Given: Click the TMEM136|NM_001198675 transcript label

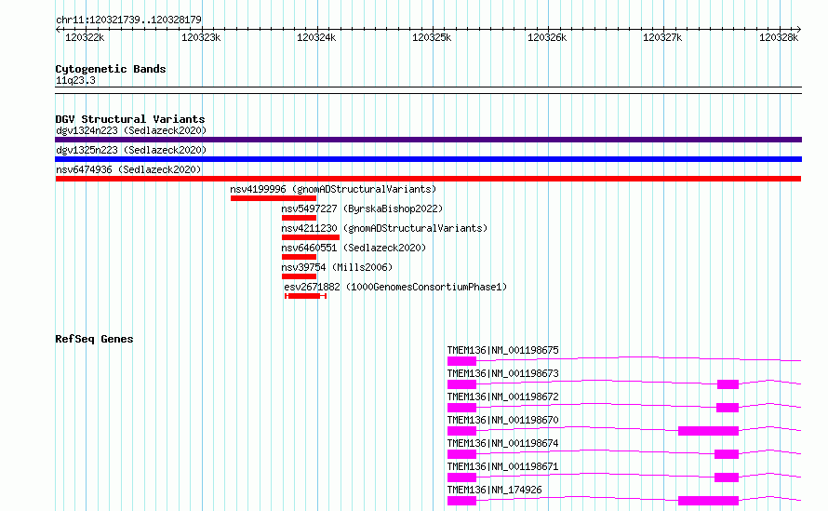Looking at the screenshot, I should [502, 350].
